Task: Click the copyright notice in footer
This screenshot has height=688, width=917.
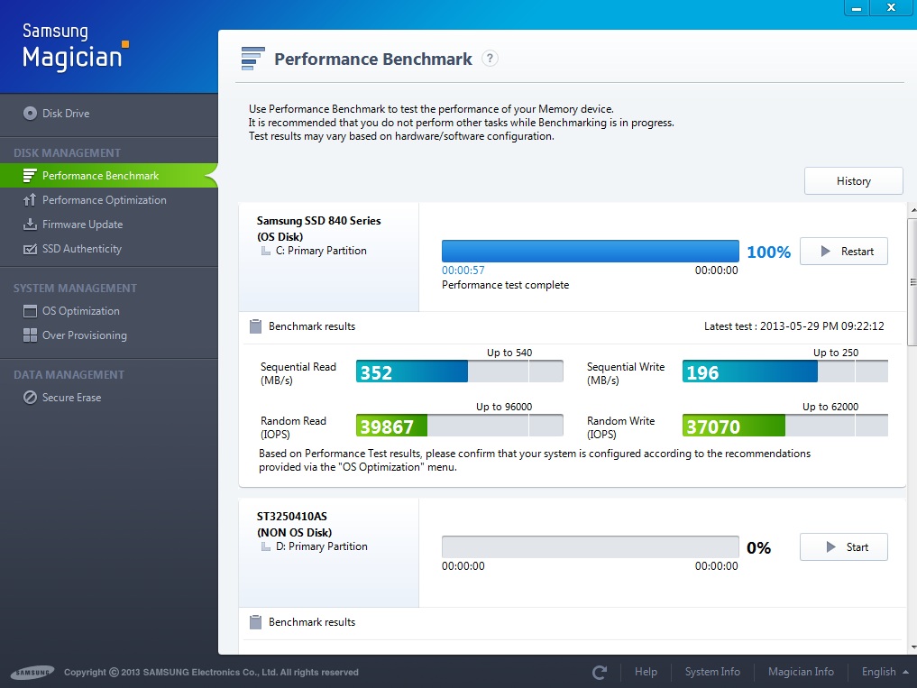Action: coord(211,672)
